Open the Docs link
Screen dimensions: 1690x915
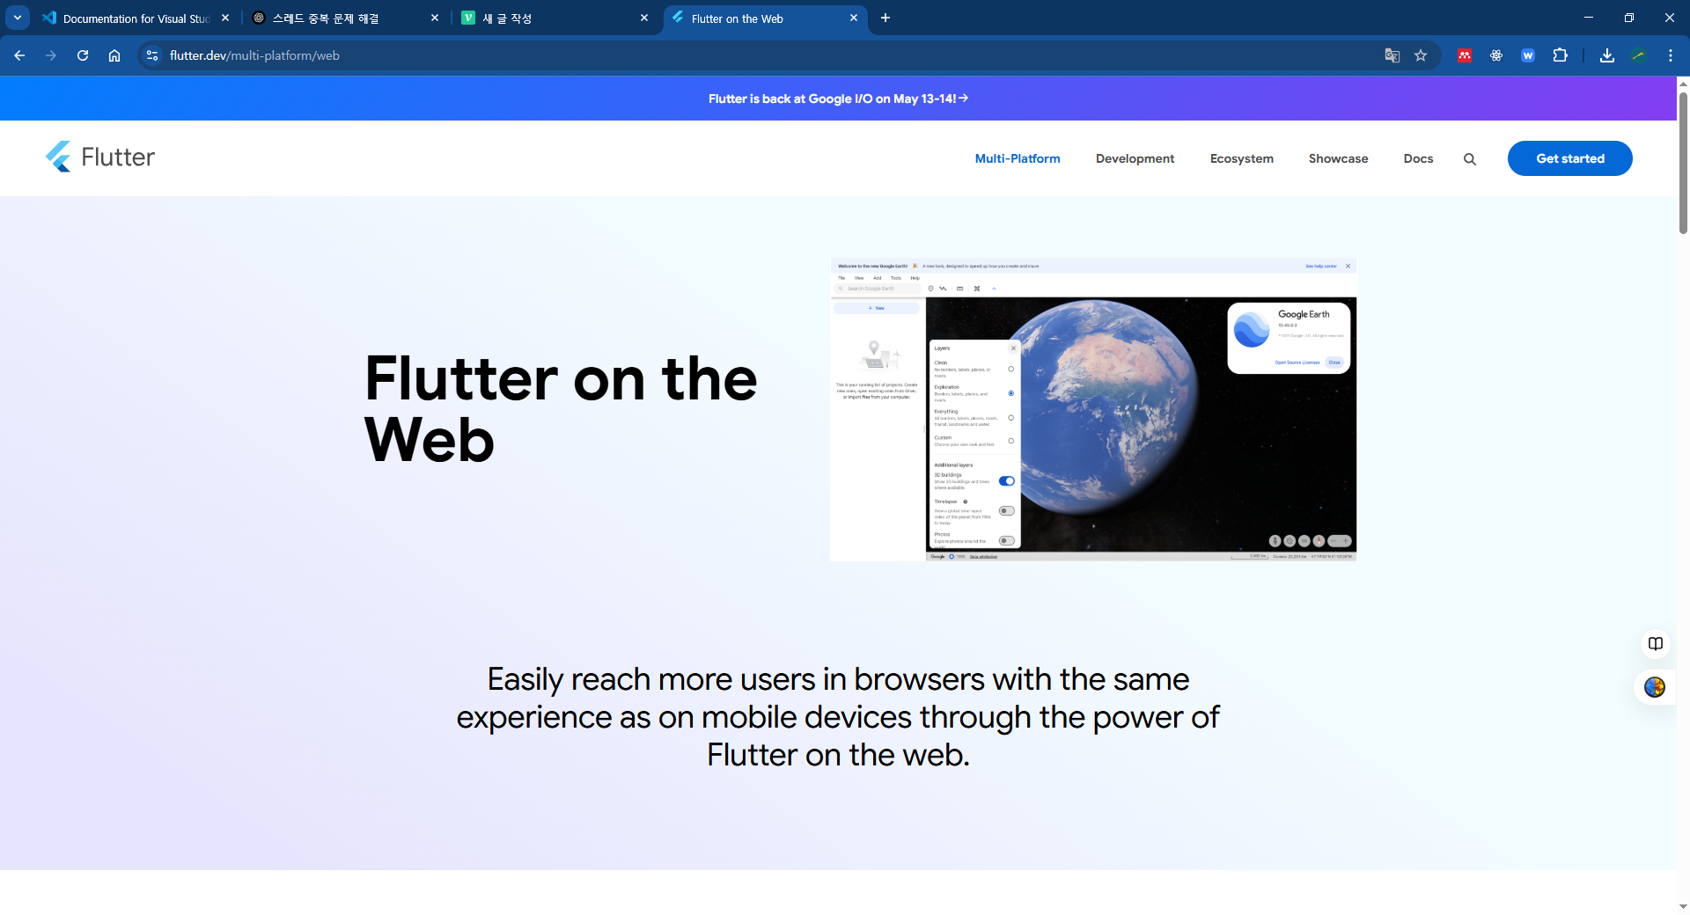1418,158
